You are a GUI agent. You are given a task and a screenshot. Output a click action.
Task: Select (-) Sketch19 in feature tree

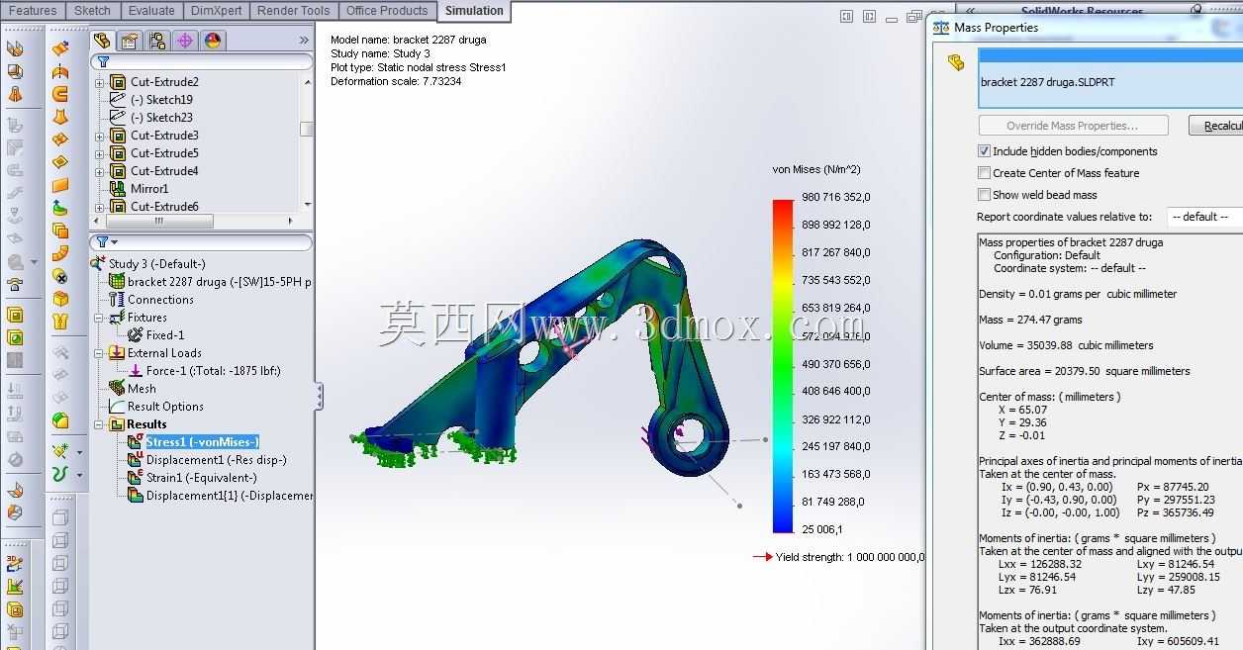click(x=161, y=100)
